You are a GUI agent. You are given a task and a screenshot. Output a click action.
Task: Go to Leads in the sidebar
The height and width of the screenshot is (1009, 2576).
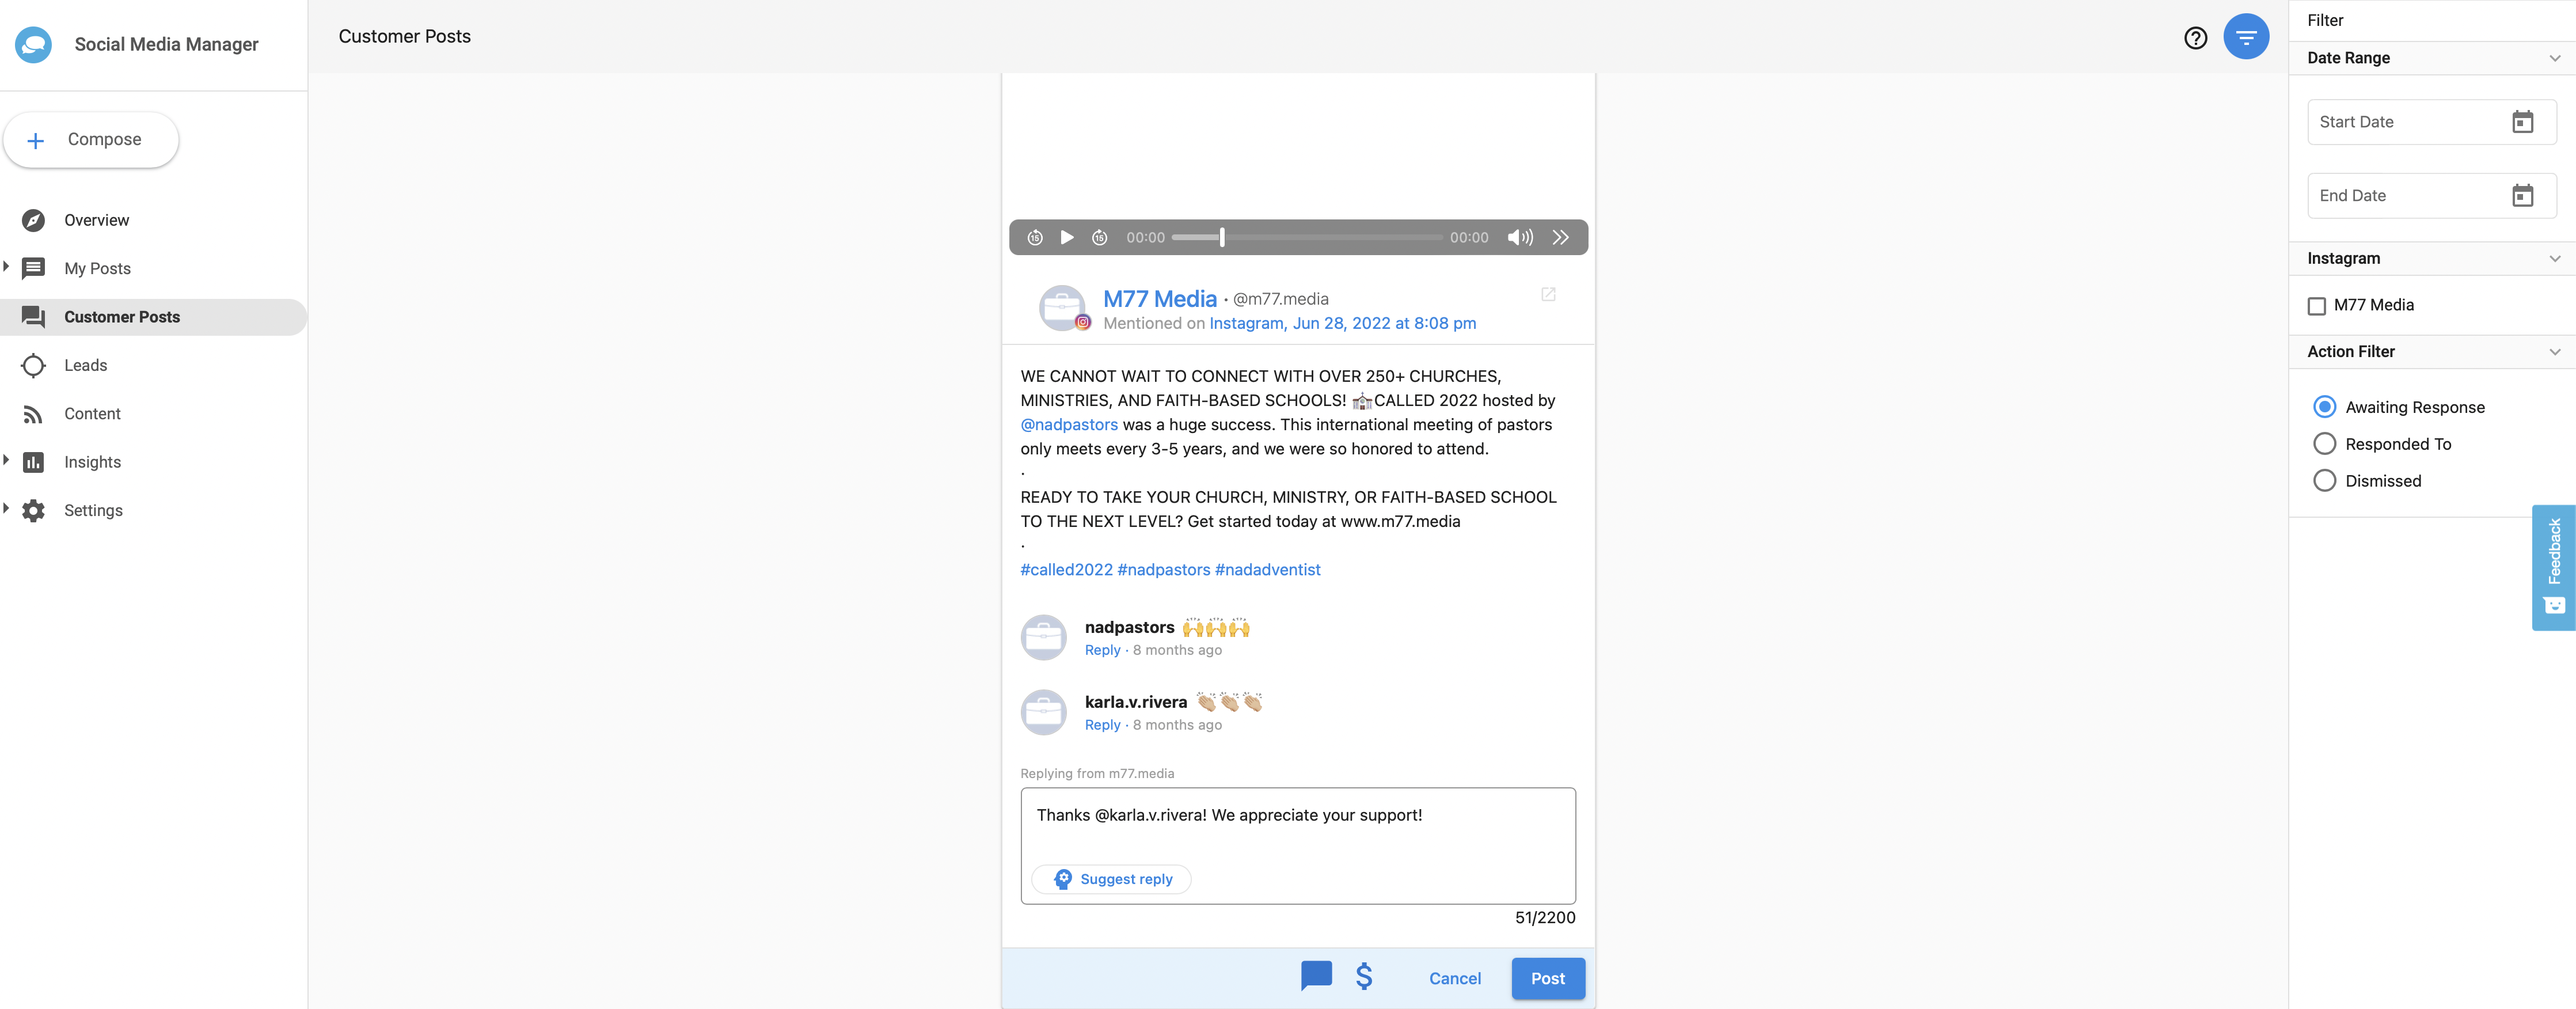point(85,365)
